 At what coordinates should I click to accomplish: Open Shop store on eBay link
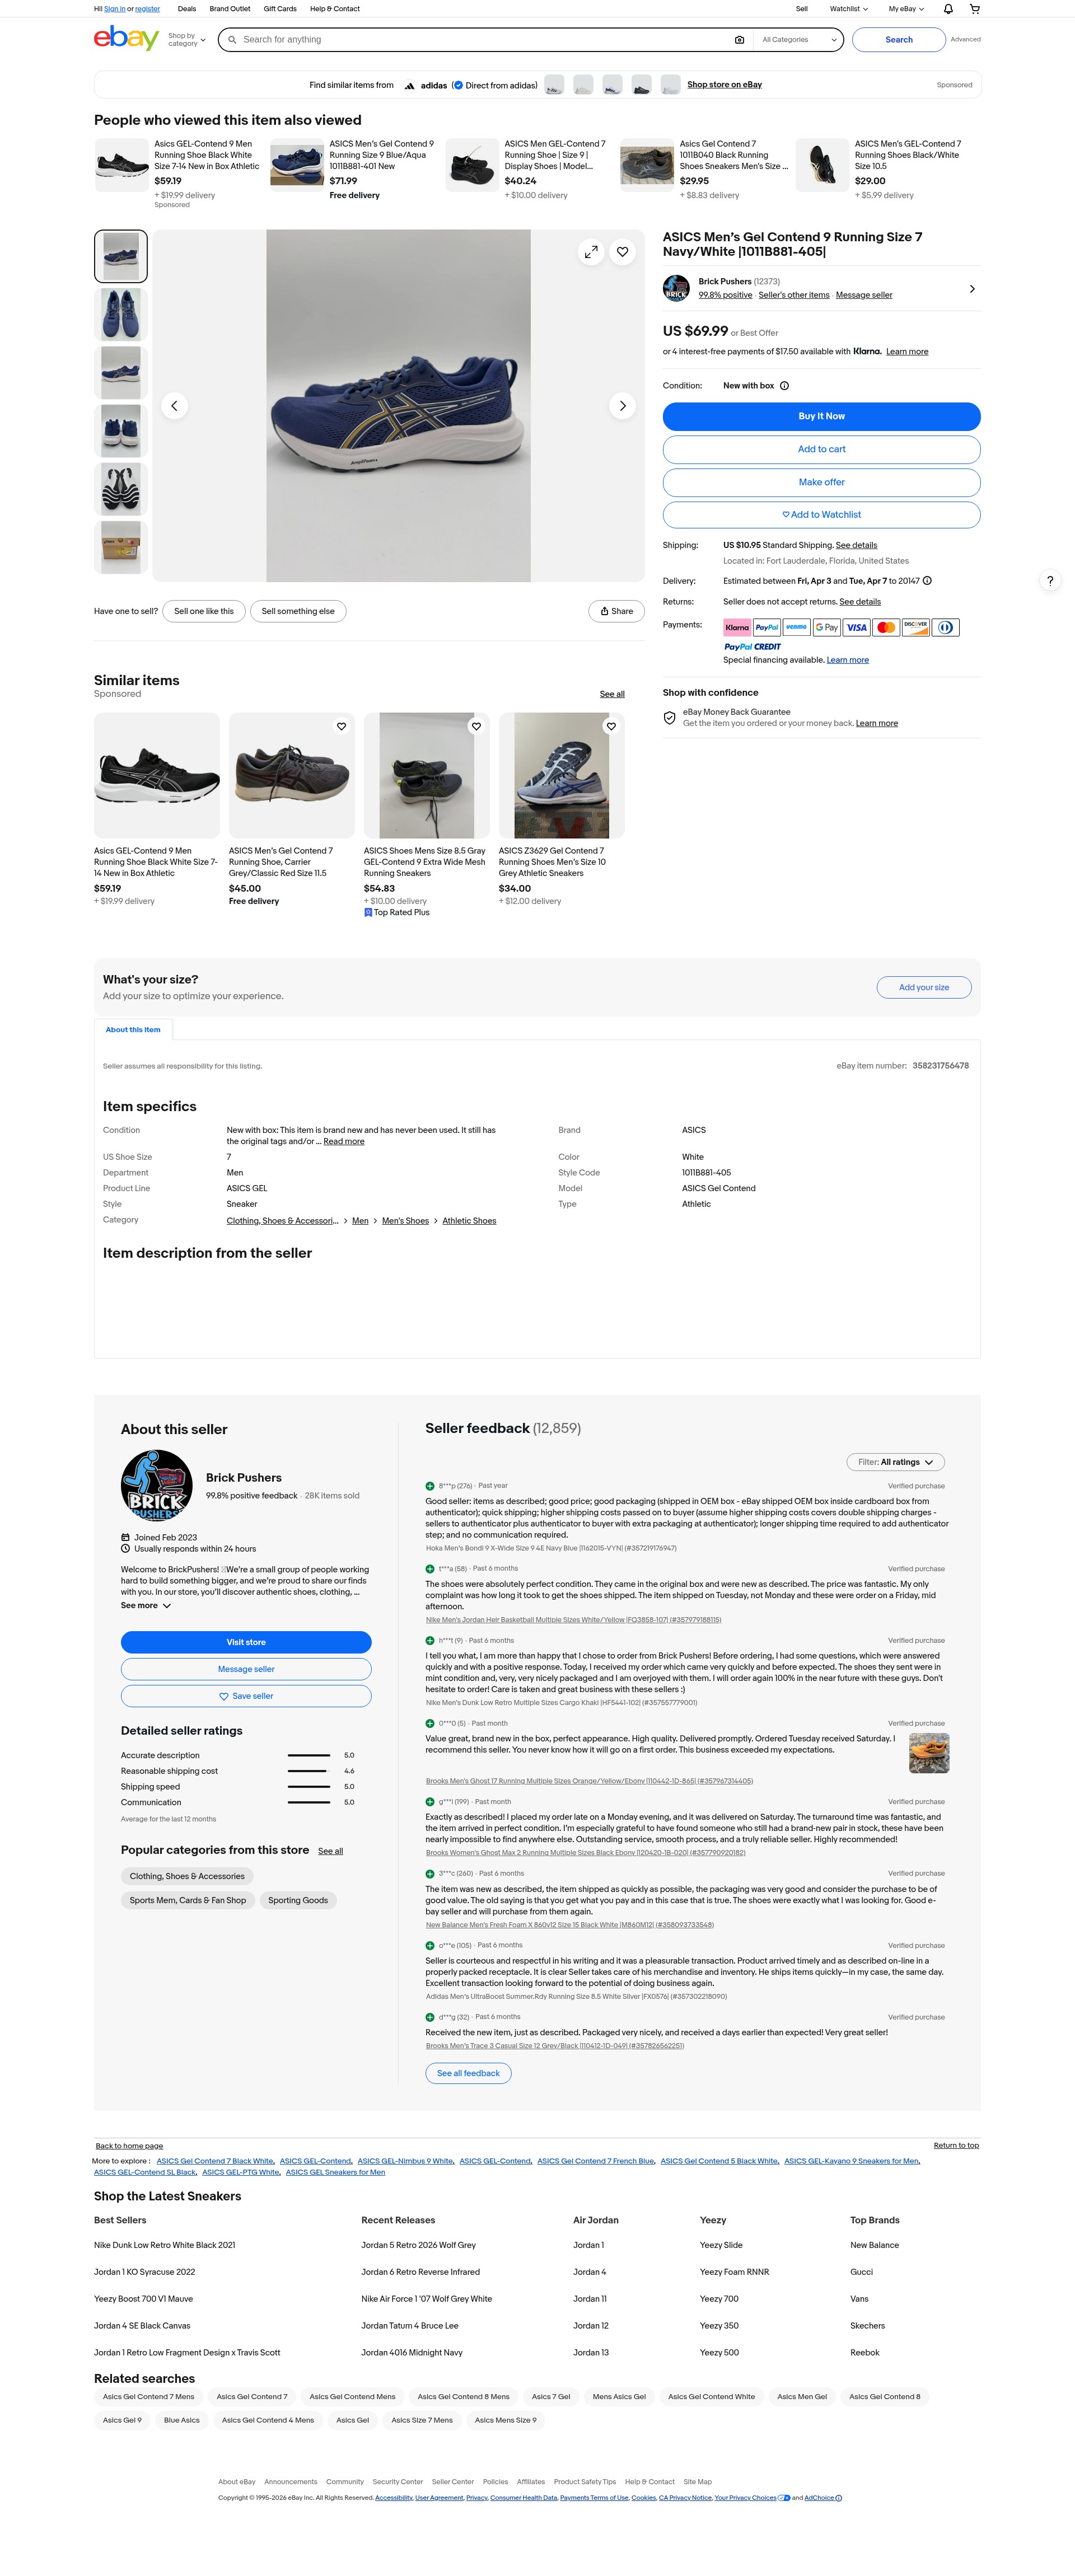(724, 85)
